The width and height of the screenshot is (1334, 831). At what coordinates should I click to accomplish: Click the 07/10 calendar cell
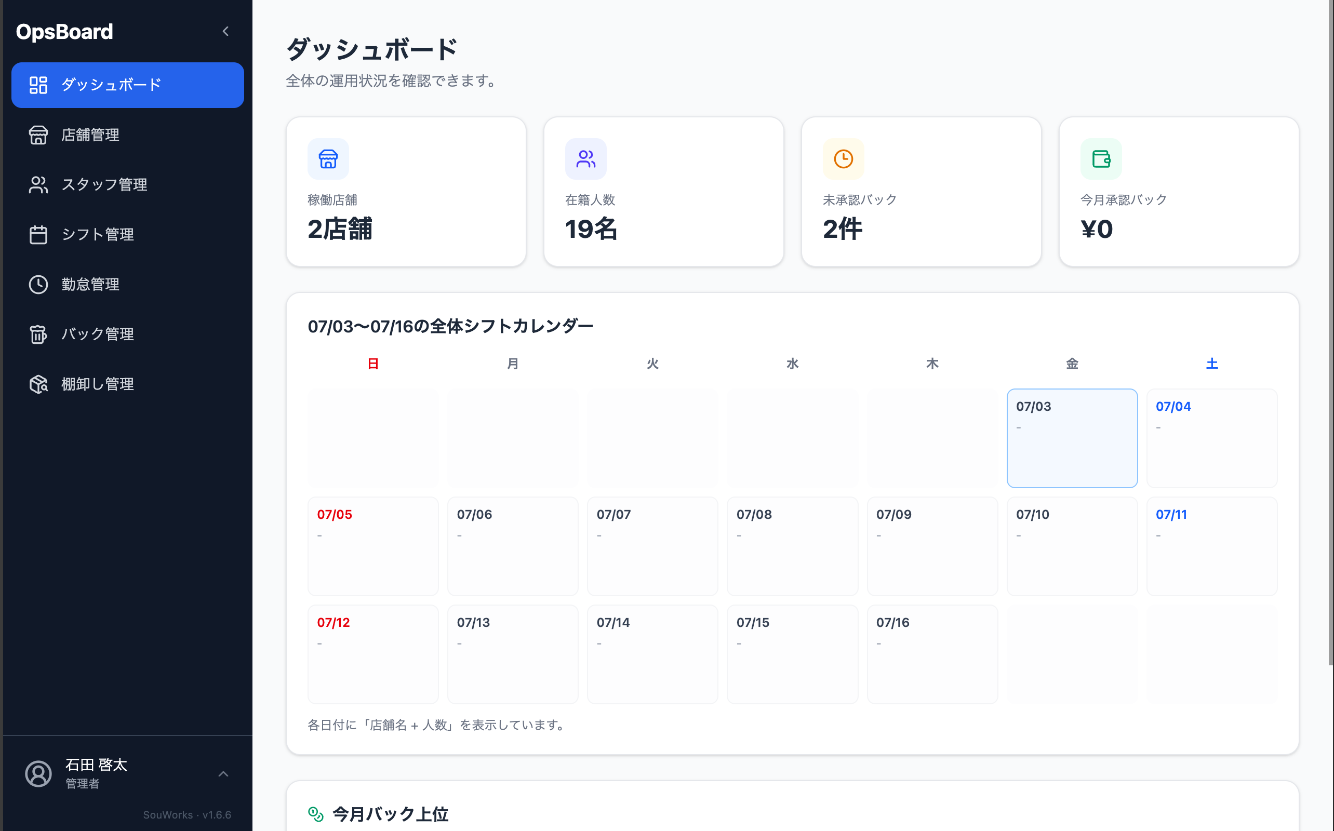point(1072,546)
